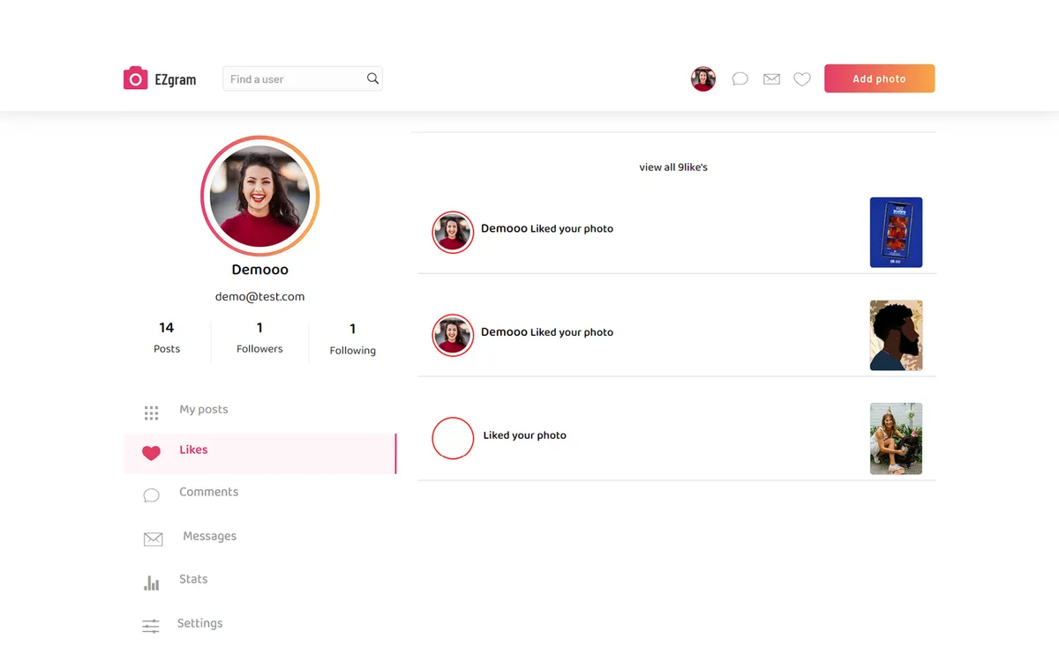Go to the Comments section
1059x661 pixels.
point(209,492)
